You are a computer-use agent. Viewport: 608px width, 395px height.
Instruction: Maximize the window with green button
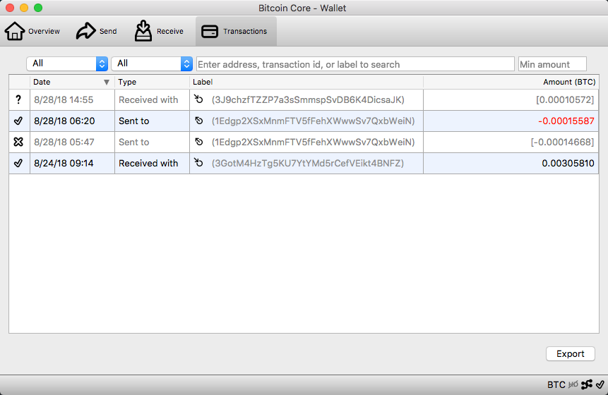click(x=38, y=8)
